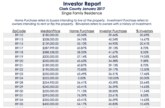Select median price $328,000.00 cell
This screenshot has width=165, height=108.
[50, 39]
